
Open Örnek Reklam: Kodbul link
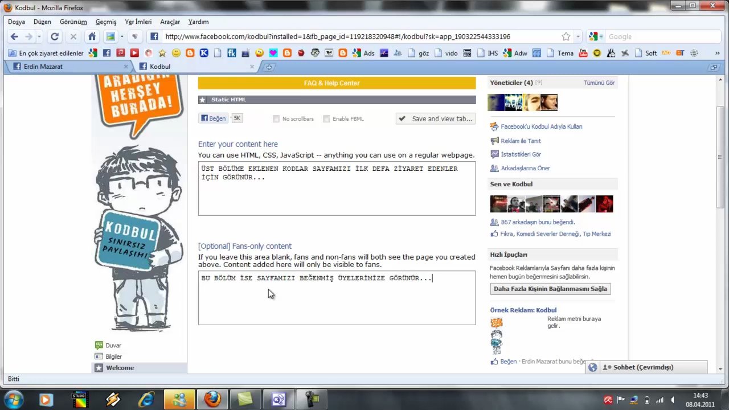click(523, 310)
